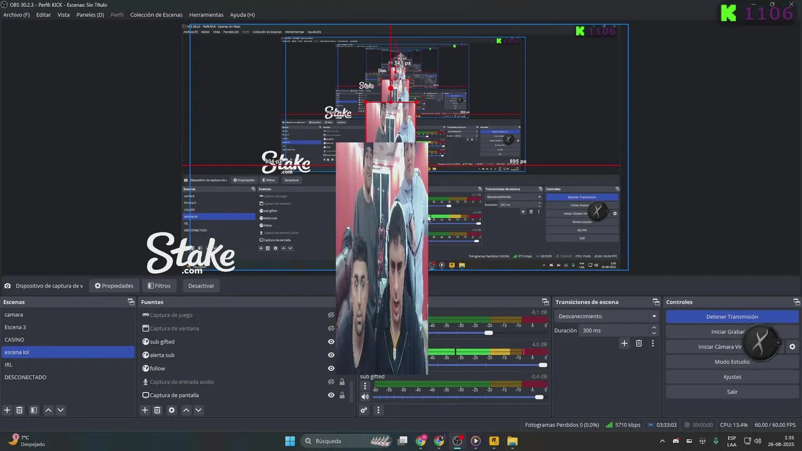Show hidden system tray icons chevron
Screen dimensions: 802x451
pyautogui.click(x=662, y=441)
